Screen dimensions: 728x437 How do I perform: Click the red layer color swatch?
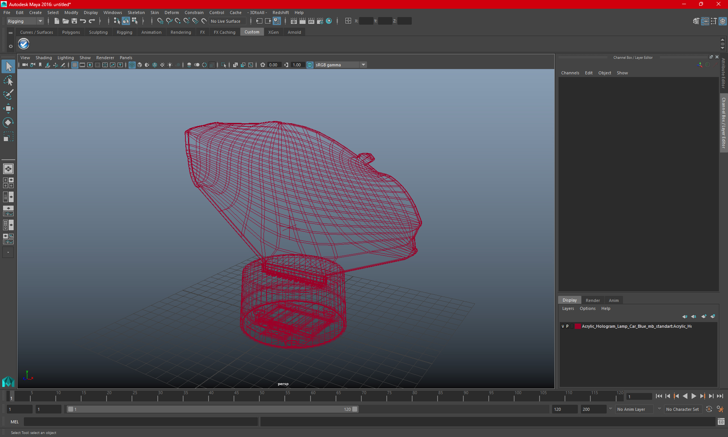(x=579, y=326)
